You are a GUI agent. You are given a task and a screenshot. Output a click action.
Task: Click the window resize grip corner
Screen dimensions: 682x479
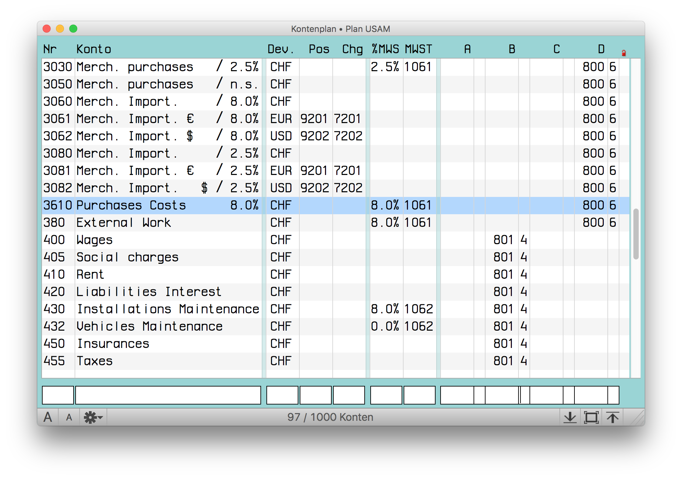coord(638,418)
